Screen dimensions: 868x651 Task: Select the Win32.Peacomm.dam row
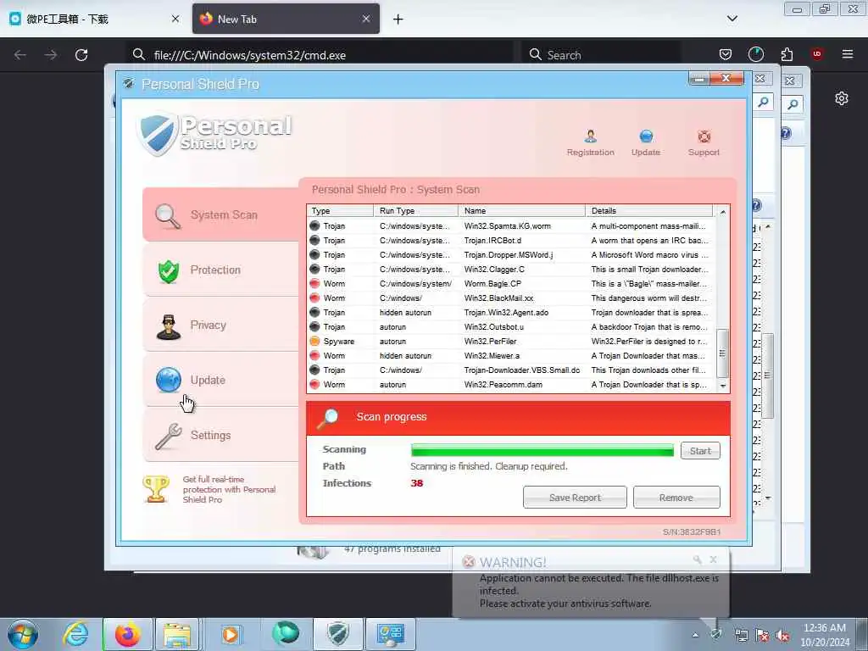click(510, 384)
